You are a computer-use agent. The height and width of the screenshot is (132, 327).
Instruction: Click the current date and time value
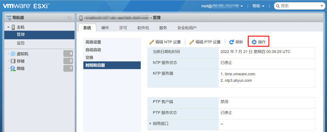[255, 52]
